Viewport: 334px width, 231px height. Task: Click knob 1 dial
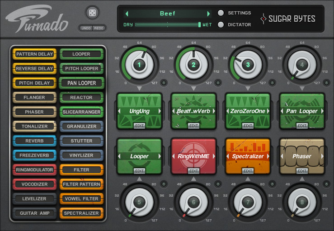tap(139, 65)
